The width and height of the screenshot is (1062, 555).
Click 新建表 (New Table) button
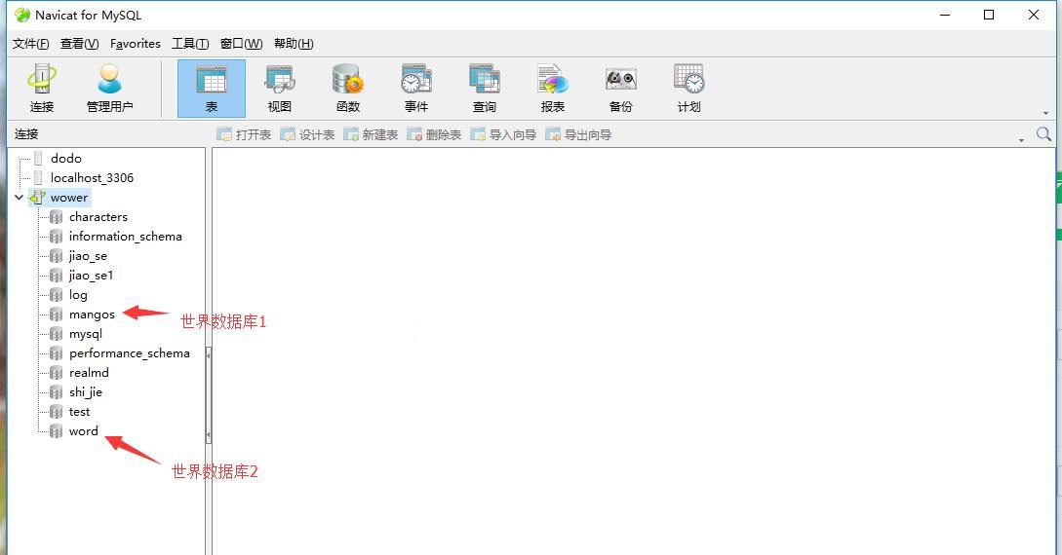[371, 134]
